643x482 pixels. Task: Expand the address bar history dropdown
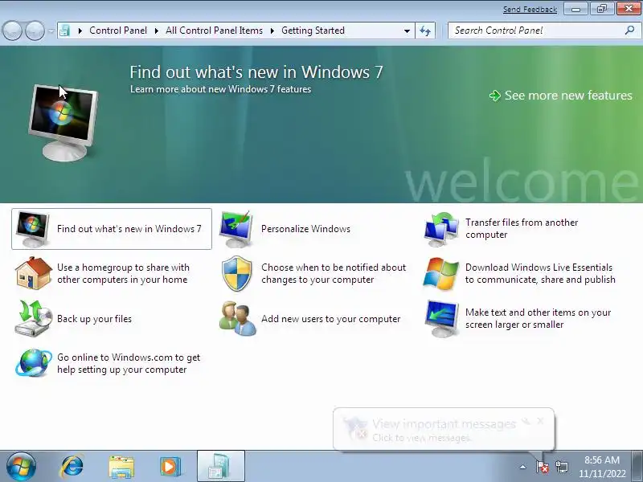407,31
